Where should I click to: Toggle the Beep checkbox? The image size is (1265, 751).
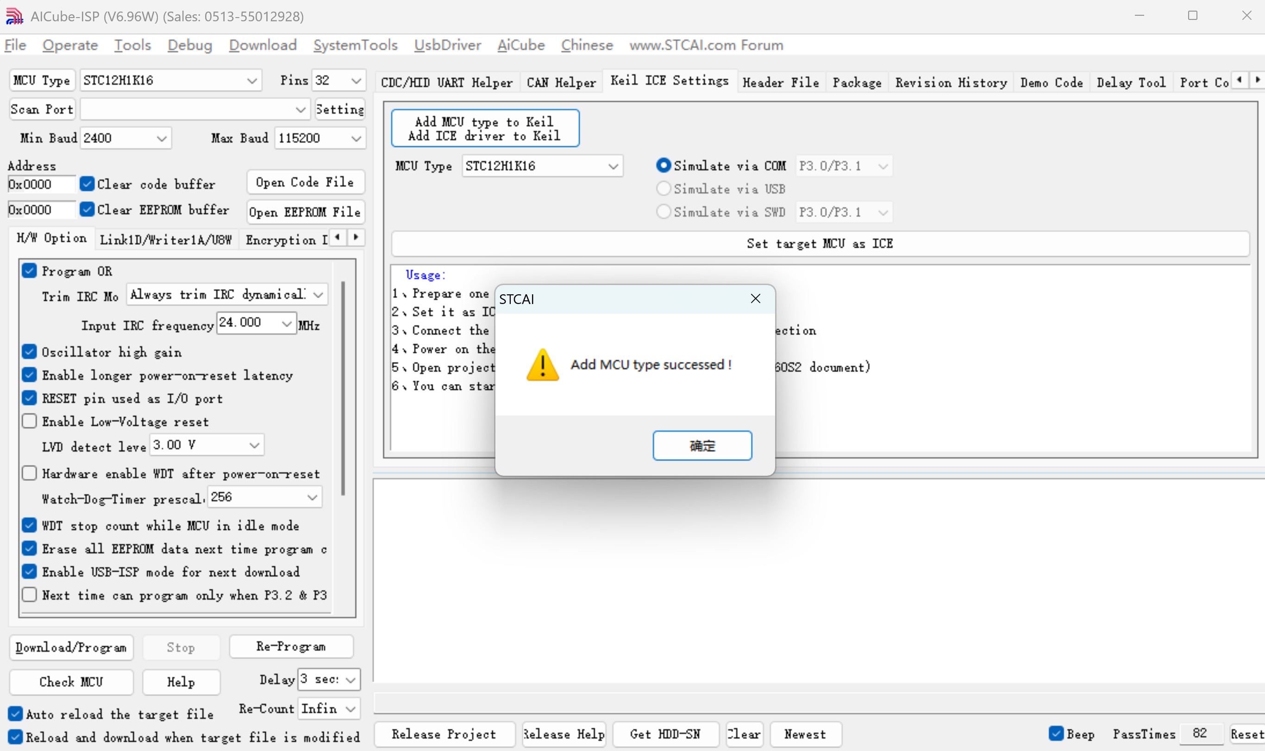click(1056, 733)
